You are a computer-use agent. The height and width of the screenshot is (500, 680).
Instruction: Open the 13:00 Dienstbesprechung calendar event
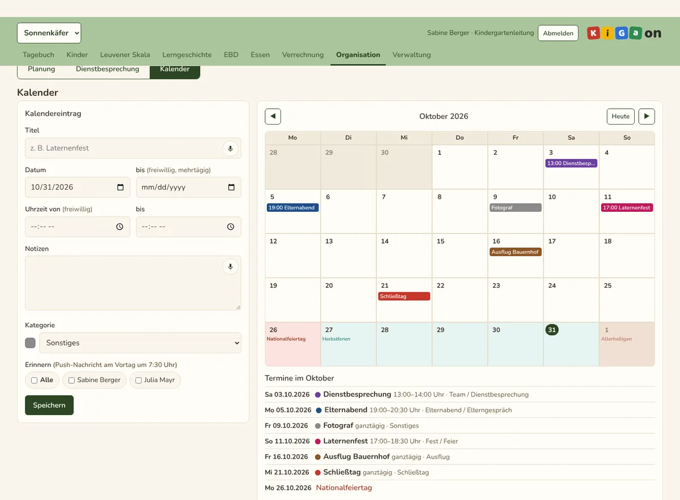[571, 163]
